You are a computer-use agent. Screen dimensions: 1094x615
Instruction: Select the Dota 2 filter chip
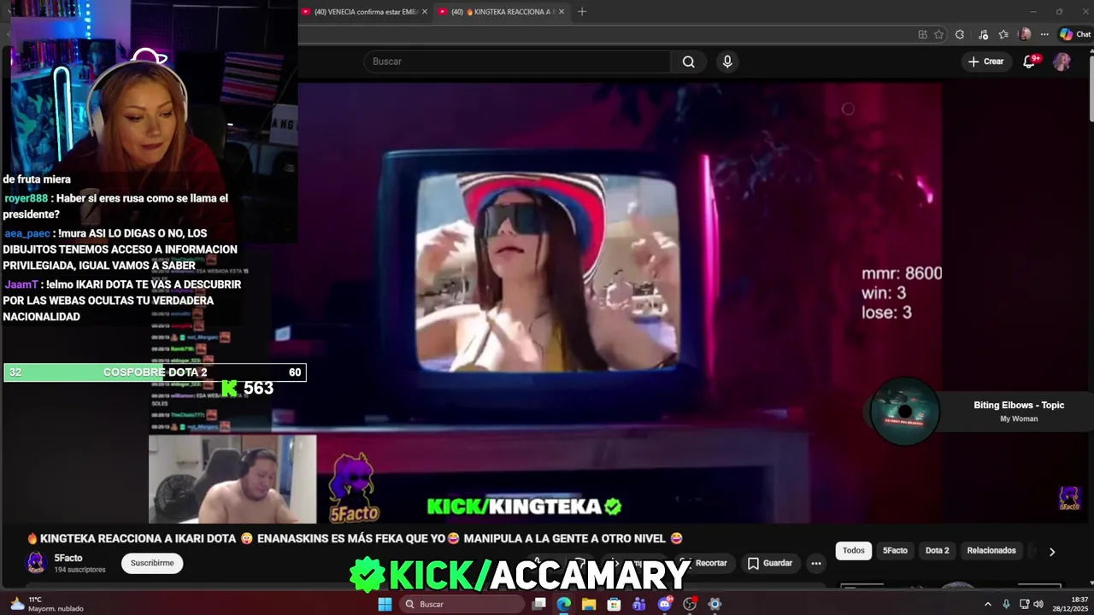[x=937, y=551]
